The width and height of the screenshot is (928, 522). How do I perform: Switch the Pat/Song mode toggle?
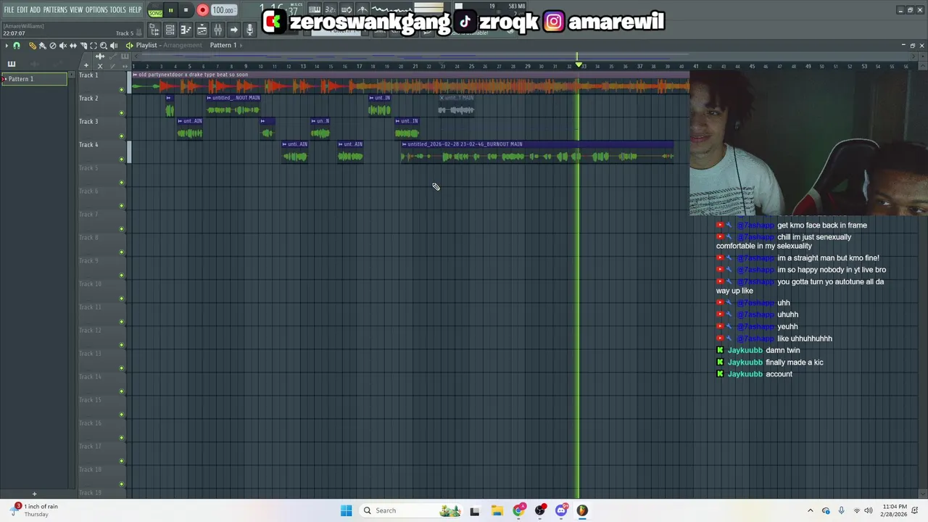(155, 10)
